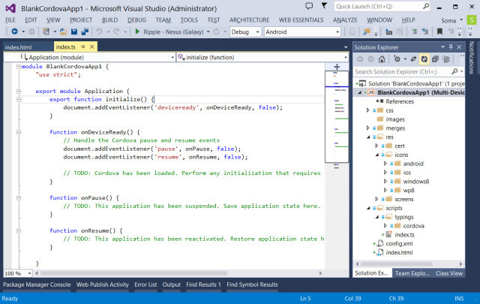Screen dimensions: 480x304
Task: Open the BUILD menu
Action: (x=110, y=20)
